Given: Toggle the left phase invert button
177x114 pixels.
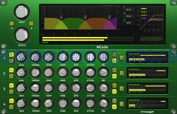Looking at the screenshot, I should pos(12,24).
